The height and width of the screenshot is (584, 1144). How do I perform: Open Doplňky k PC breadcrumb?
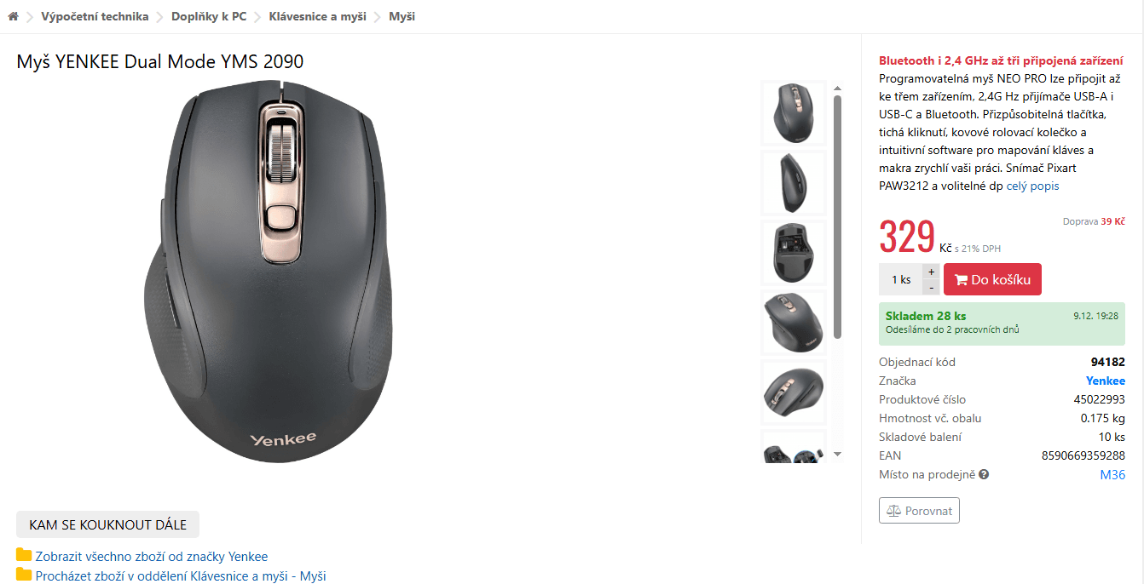(x=209, y=16)
